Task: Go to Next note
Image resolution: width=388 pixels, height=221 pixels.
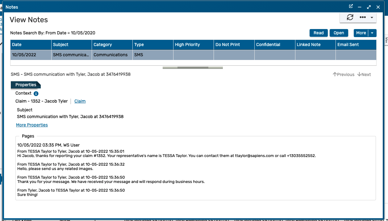Action: click(364, 74)
